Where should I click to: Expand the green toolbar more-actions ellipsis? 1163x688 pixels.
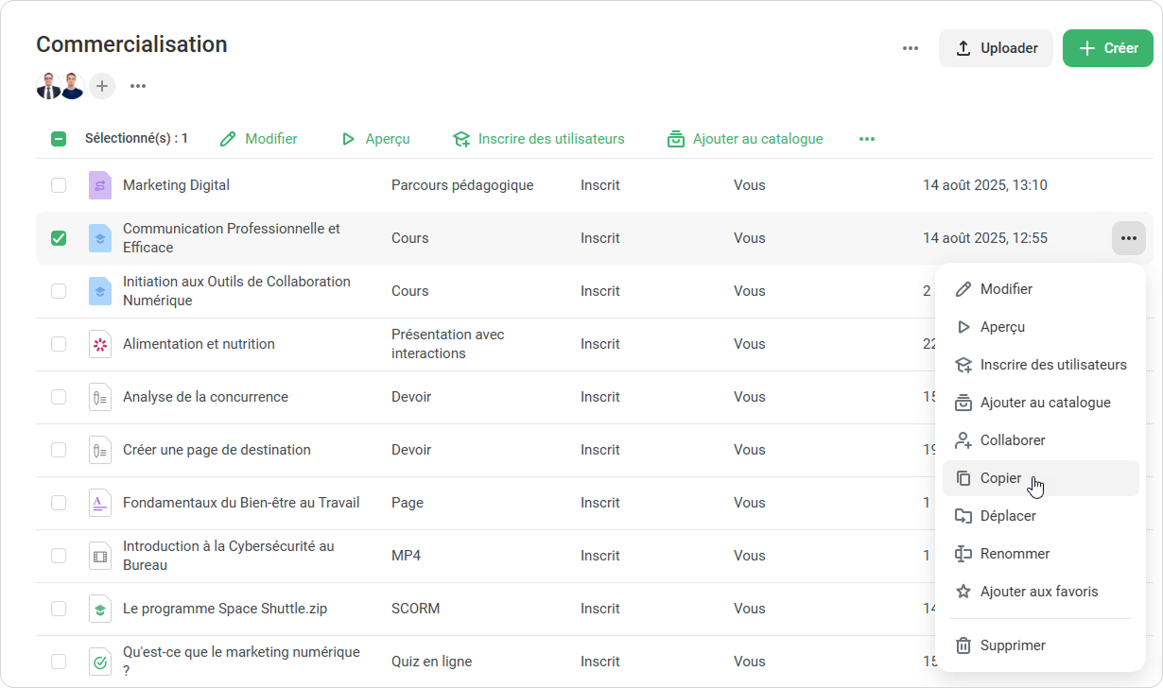pyautogui.click(x=867, y=139)
